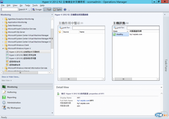Sort alerts by Source column

(x=71, y=32)
